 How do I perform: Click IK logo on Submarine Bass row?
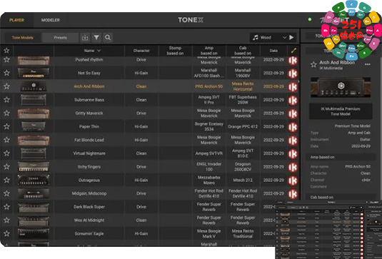(x=293, y=101)
